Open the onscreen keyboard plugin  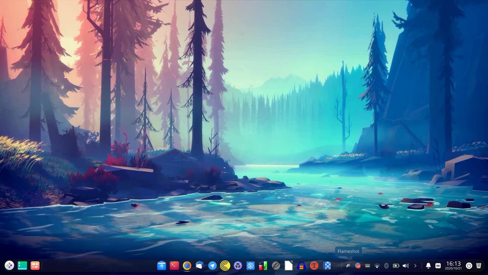438,266
